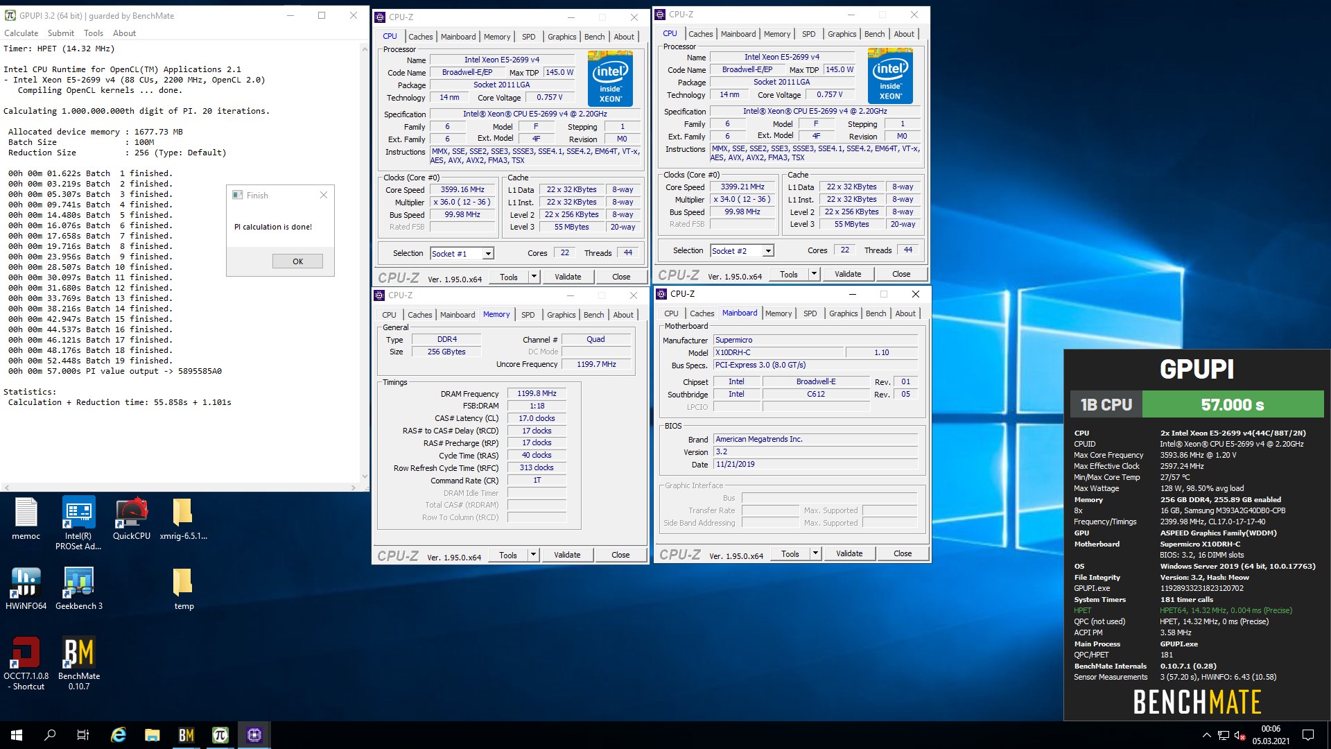Launch BenchMate 0.10.7 desktop icon
This screenshot has height=749, width=1331.
pyautogui.click(x=78, y=663)
